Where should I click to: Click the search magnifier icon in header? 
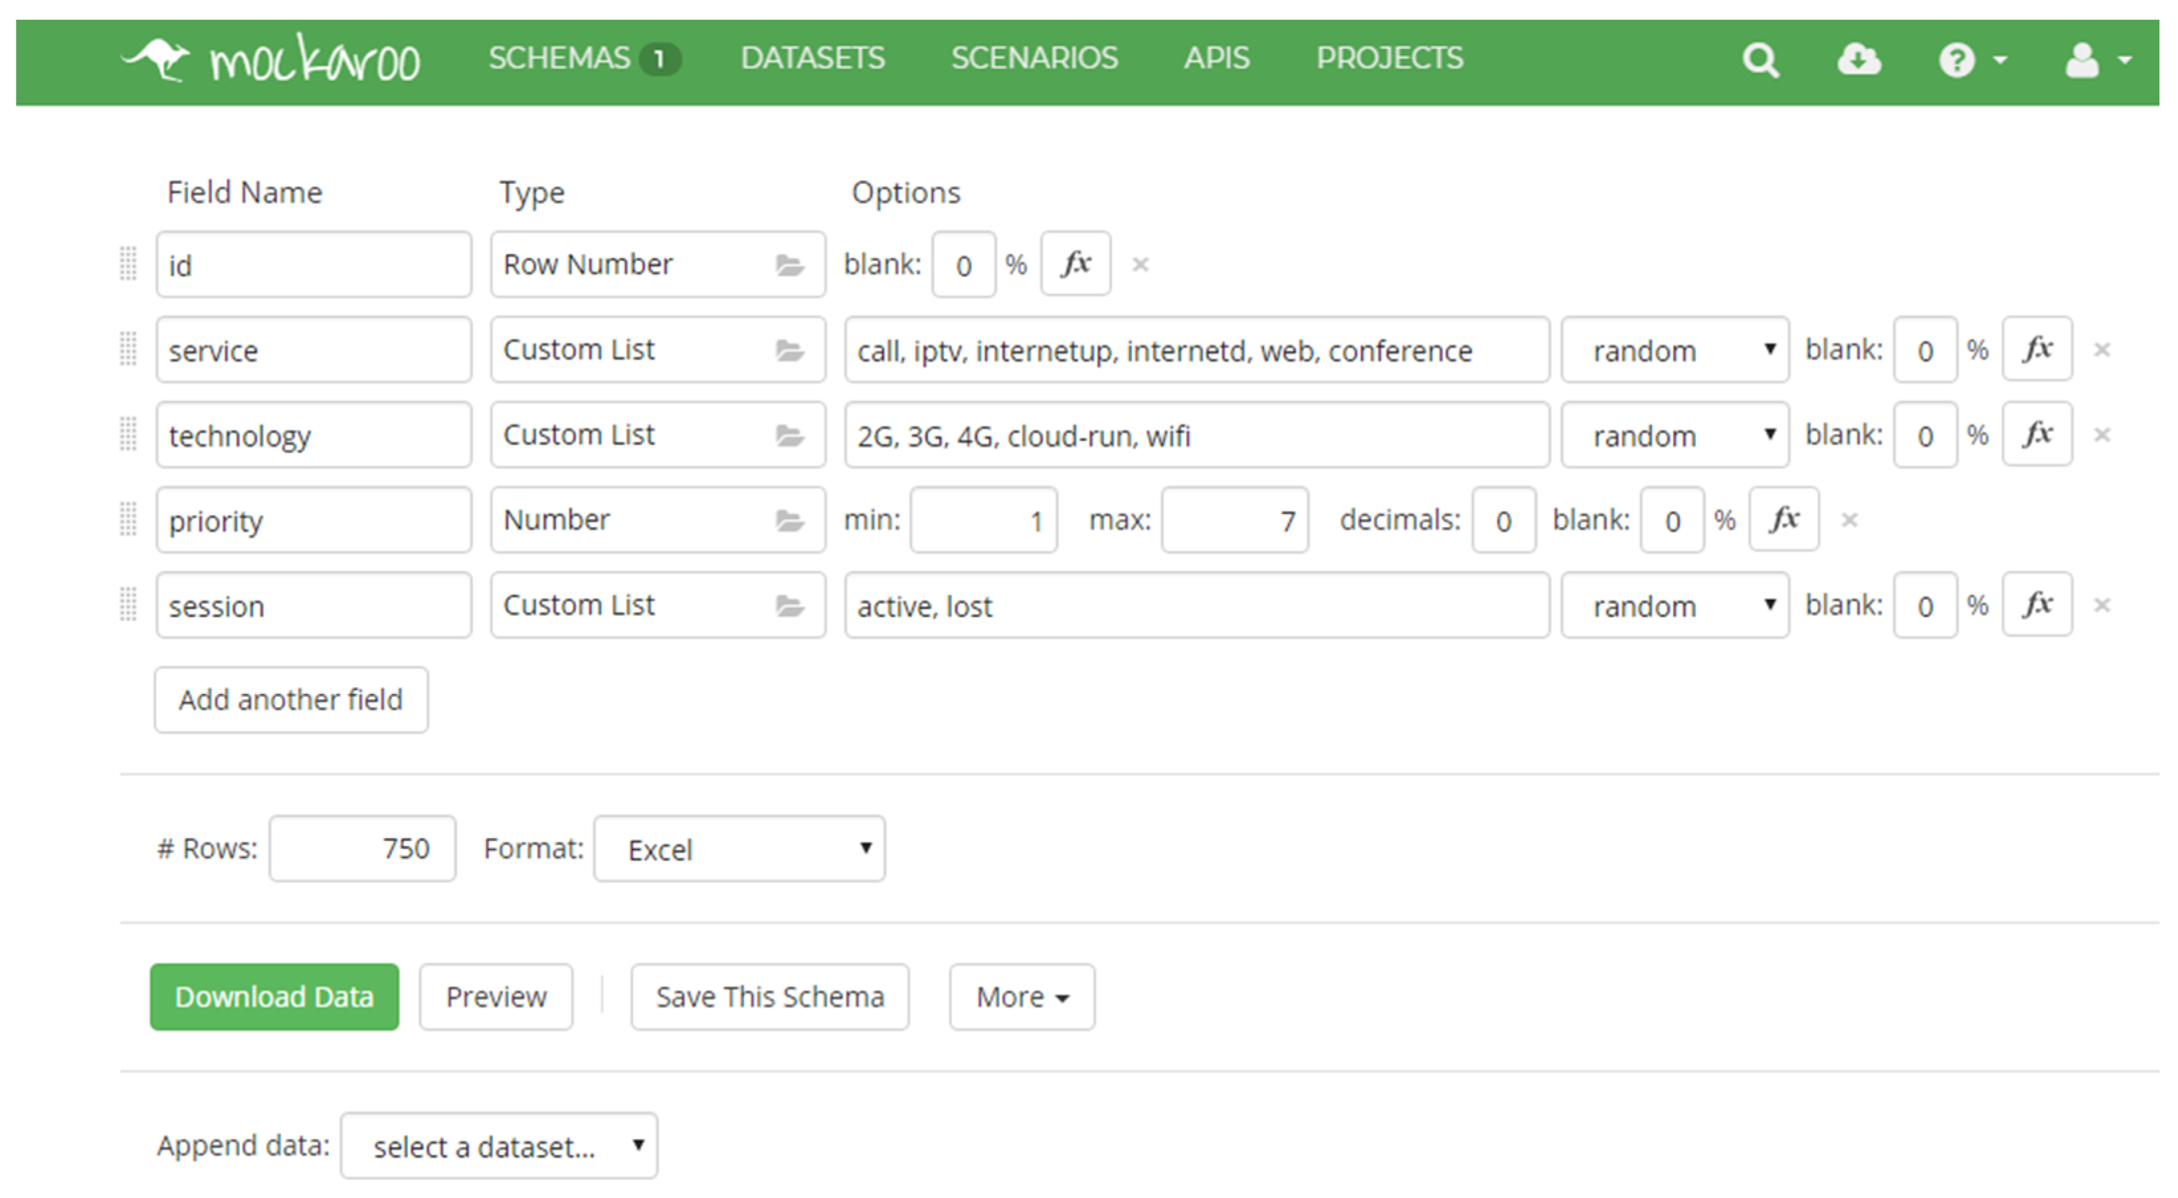[1760, 61]
